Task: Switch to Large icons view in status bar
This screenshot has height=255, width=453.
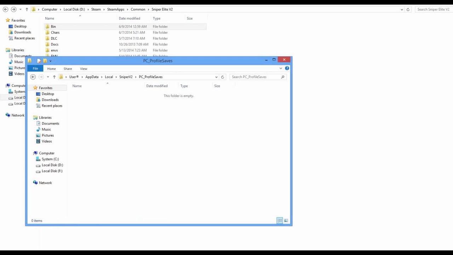Action: pos(286,221)
